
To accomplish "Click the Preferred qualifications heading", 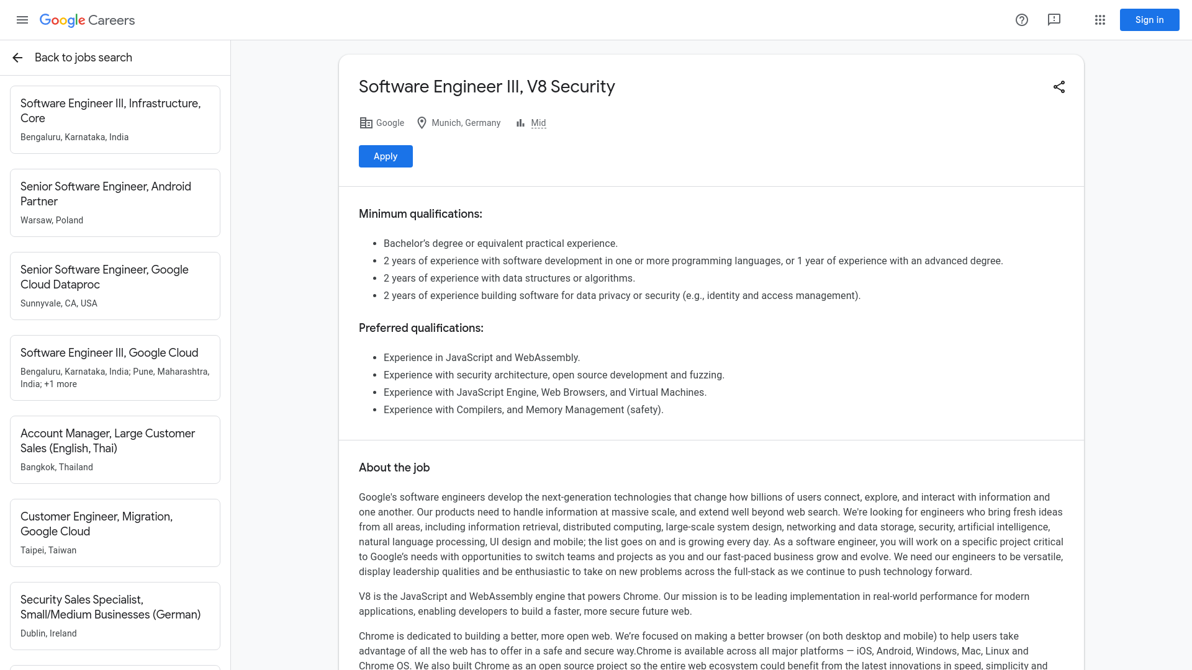I will [x=421, y=328].
